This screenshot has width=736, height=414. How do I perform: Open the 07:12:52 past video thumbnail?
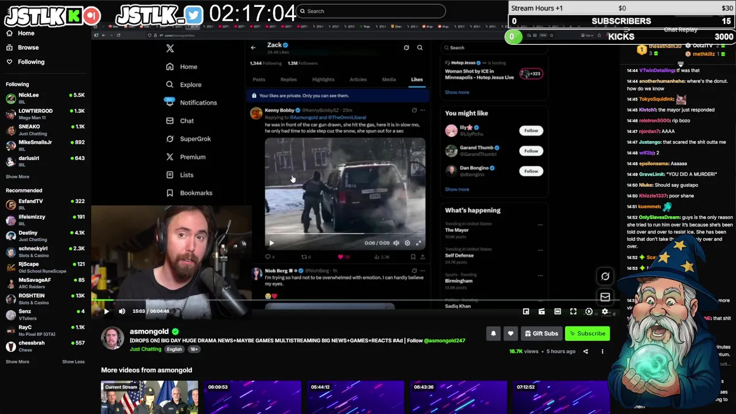click(561, 397)
